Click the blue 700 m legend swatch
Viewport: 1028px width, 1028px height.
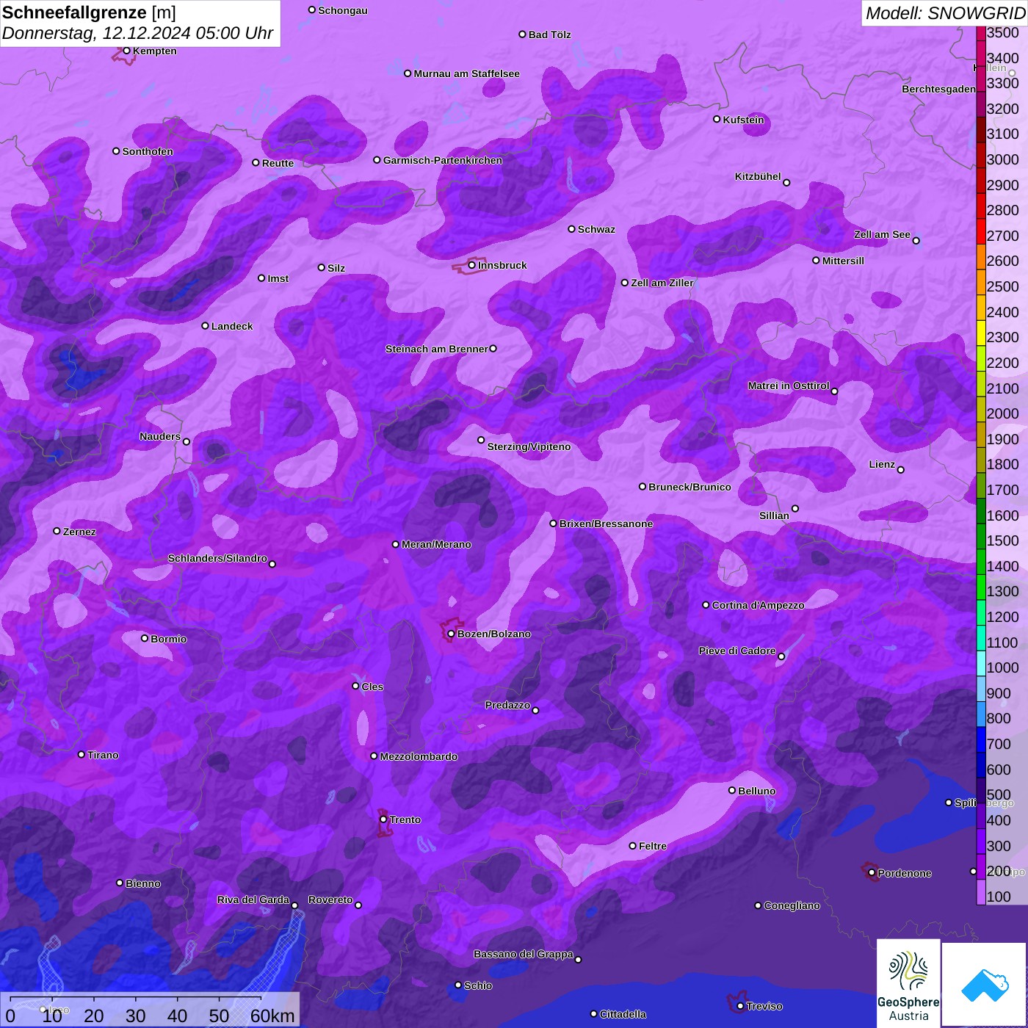tap(981, 739)
